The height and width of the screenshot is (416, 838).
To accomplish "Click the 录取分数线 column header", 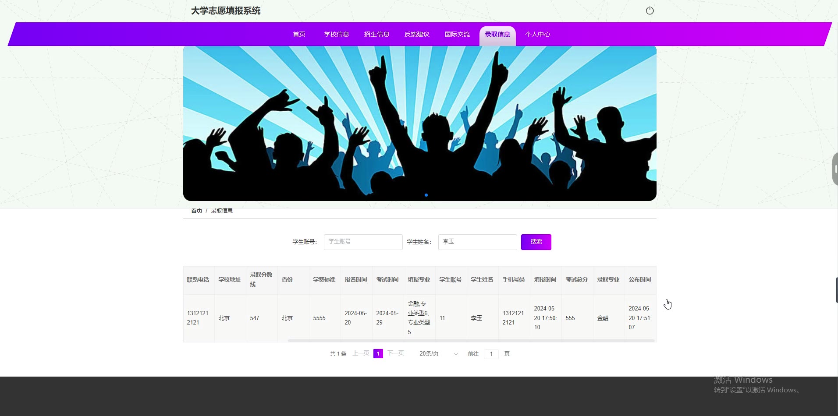I will click(261, 279).
